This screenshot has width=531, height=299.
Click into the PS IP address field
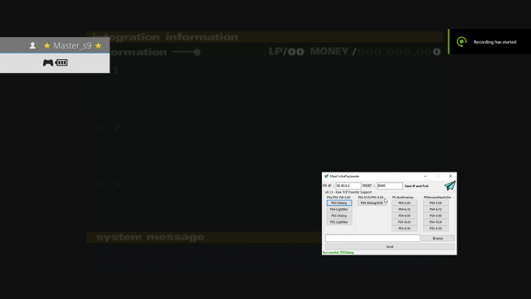pos(348,186)
